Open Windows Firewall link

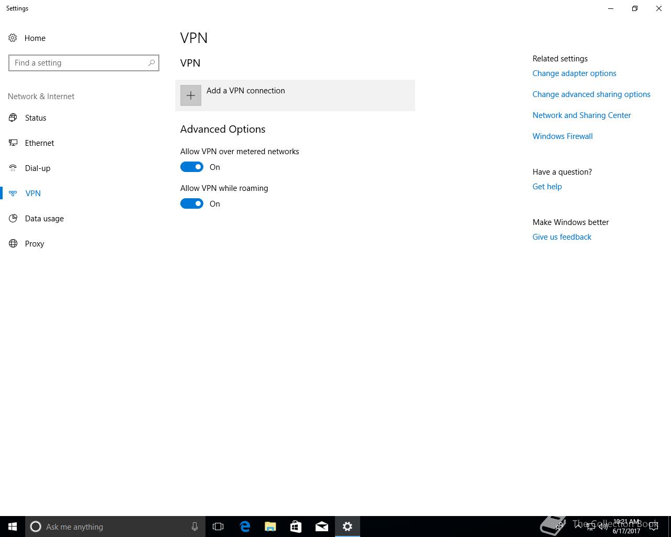pos(562,136)
